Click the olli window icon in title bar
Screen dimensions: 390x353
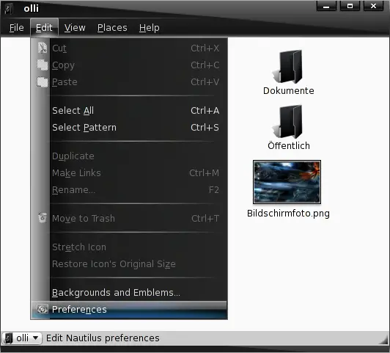tap(9, 9)
